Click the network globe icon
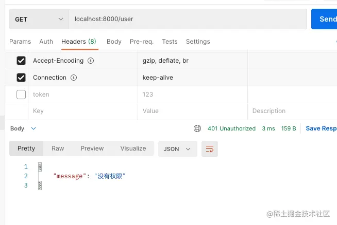Viewport: 337px width, 225px height. tap(197, 128)
